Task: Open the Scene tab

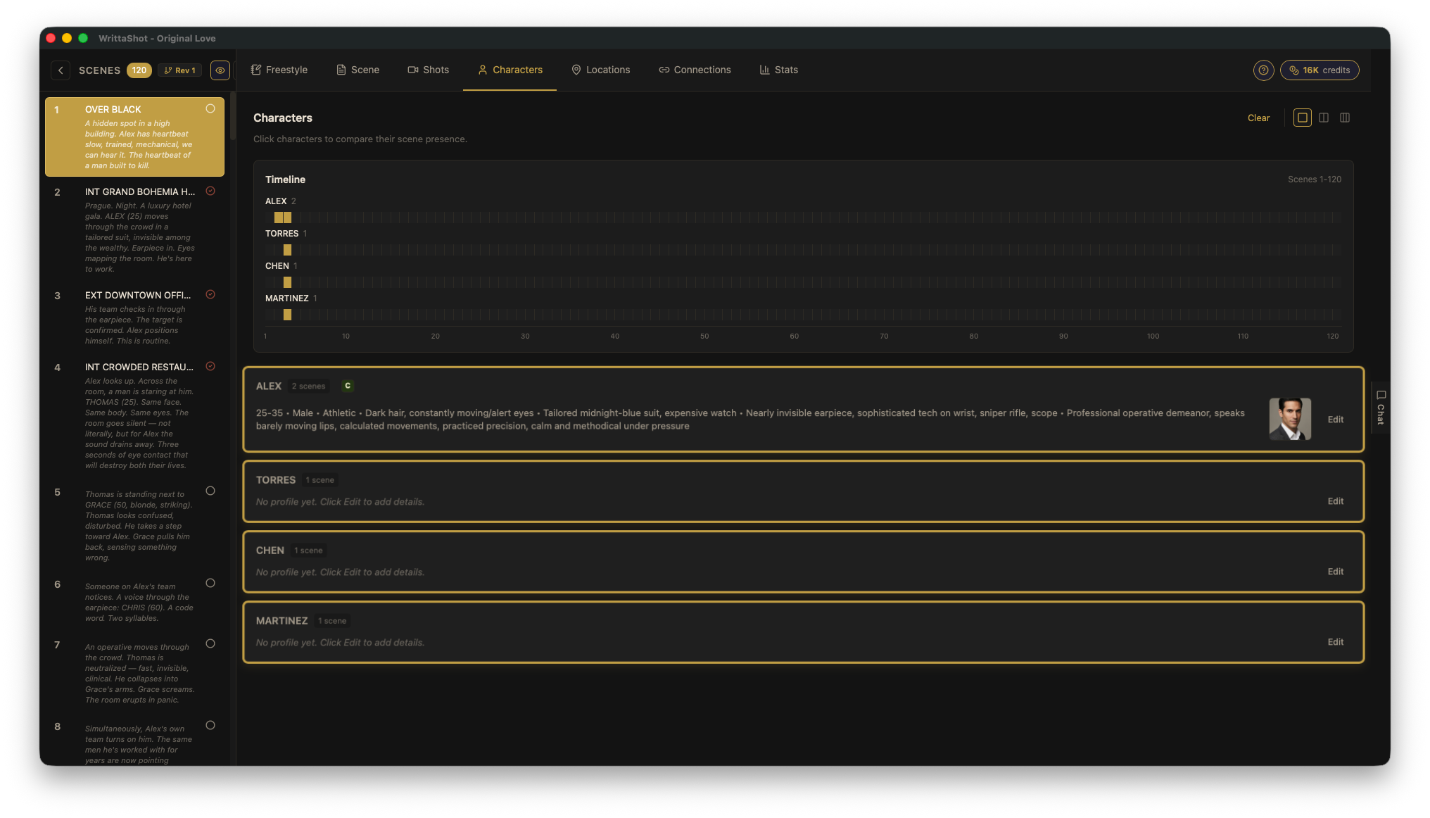Action: click(357, 70)
